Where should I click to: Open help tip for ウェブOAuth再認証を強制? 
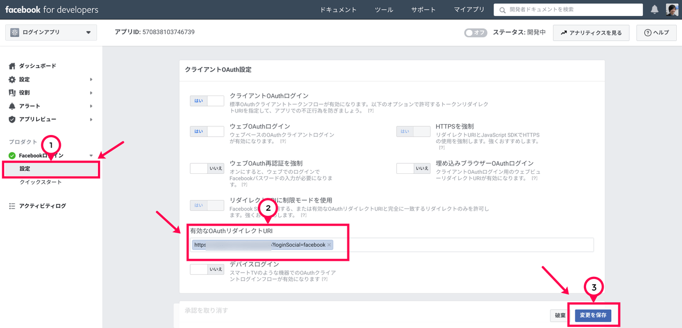[x=244, y=185]
